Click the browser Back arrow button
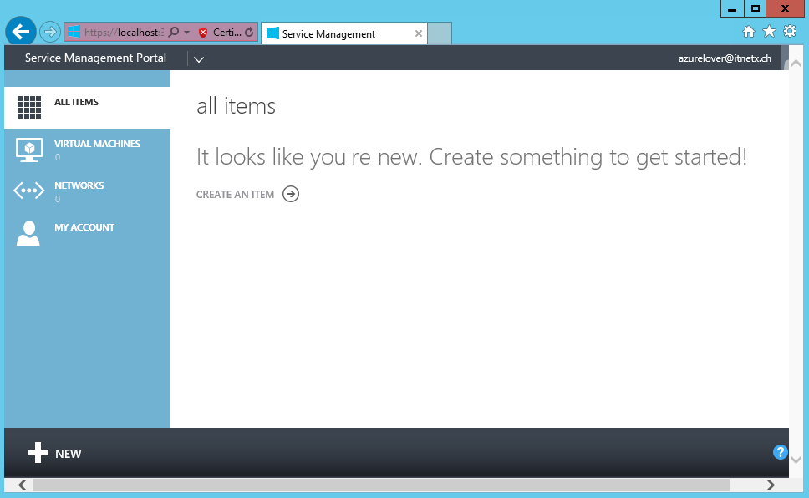The image size is (809, 498). (21, 32)
